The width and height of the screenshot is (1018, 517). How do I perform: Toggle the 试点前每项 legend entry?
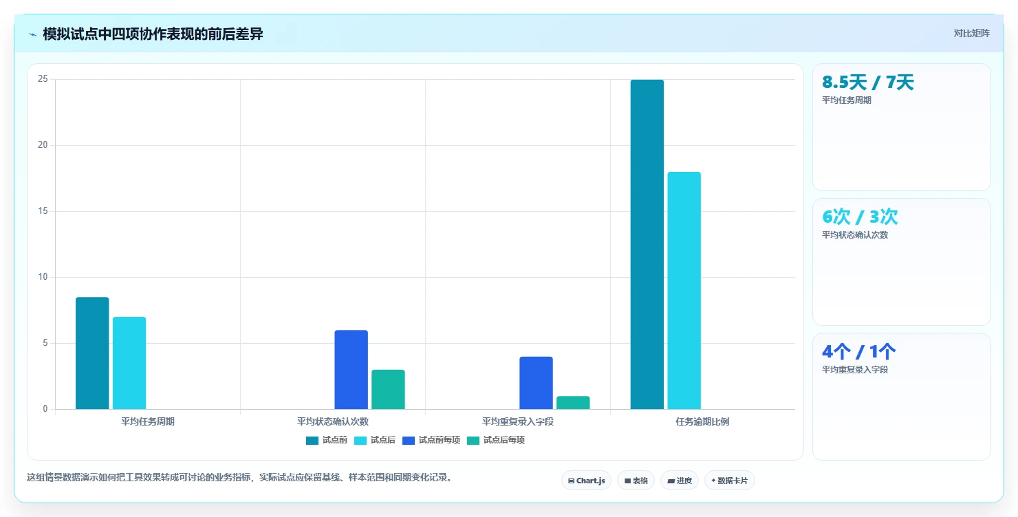[431, 440]
